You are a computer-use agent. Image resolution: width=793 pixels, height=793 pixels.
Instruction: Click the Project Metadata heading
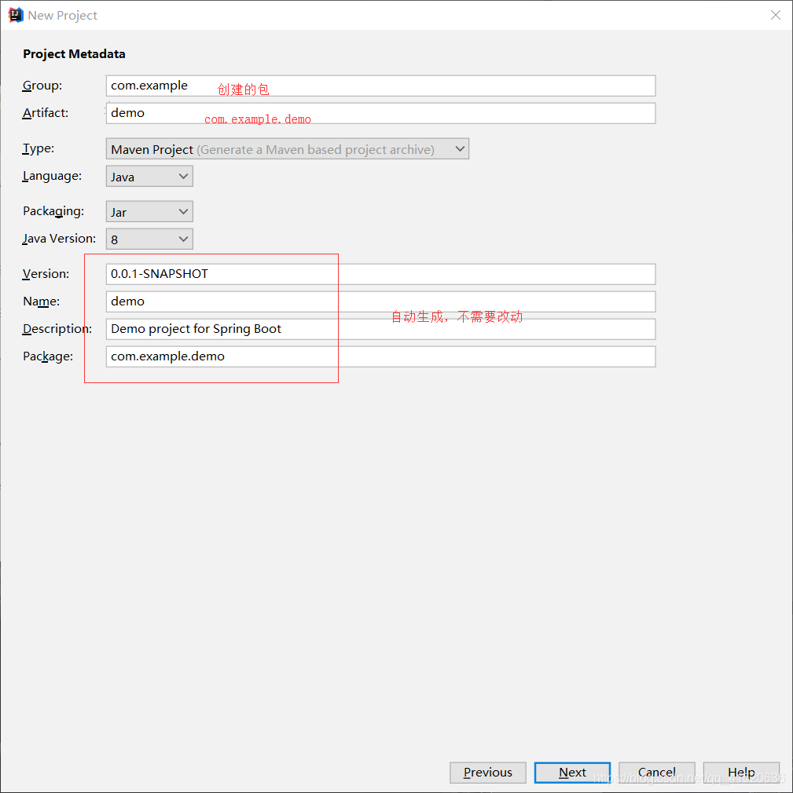[74, 53]
